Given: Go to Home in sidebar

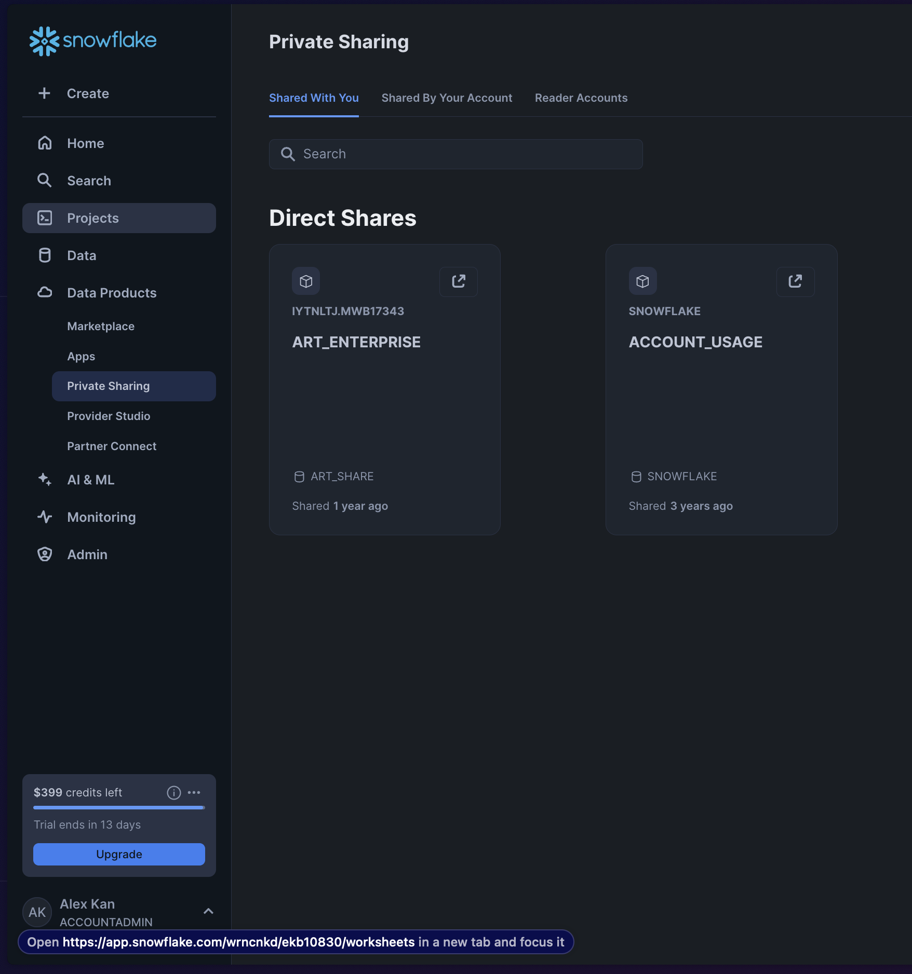Looking at the screenshot, I should (119, 143).
